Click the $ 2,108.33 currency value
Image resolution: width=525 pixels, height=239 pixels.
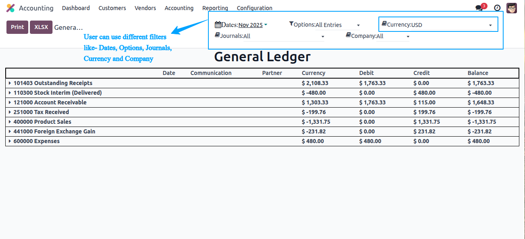315,83
